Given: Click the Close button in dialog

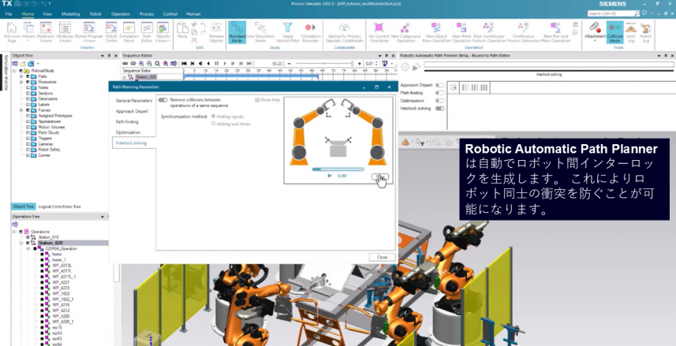Looking at the screenshot, I should (382, 257).
